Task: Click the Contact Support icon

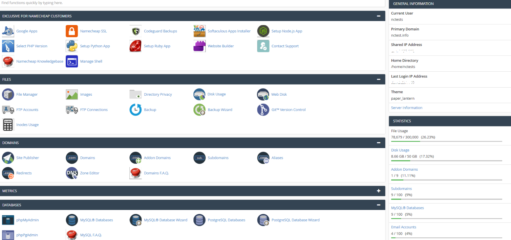Action: 263,46
